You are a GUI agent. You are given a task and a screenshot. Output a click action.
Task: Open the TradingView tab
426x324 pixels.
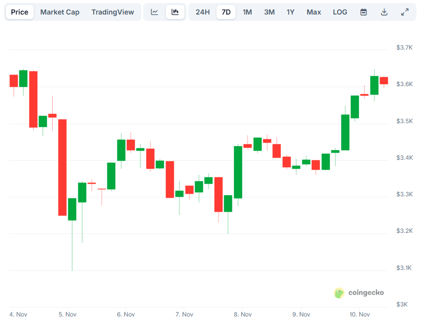tap(113, 12)
